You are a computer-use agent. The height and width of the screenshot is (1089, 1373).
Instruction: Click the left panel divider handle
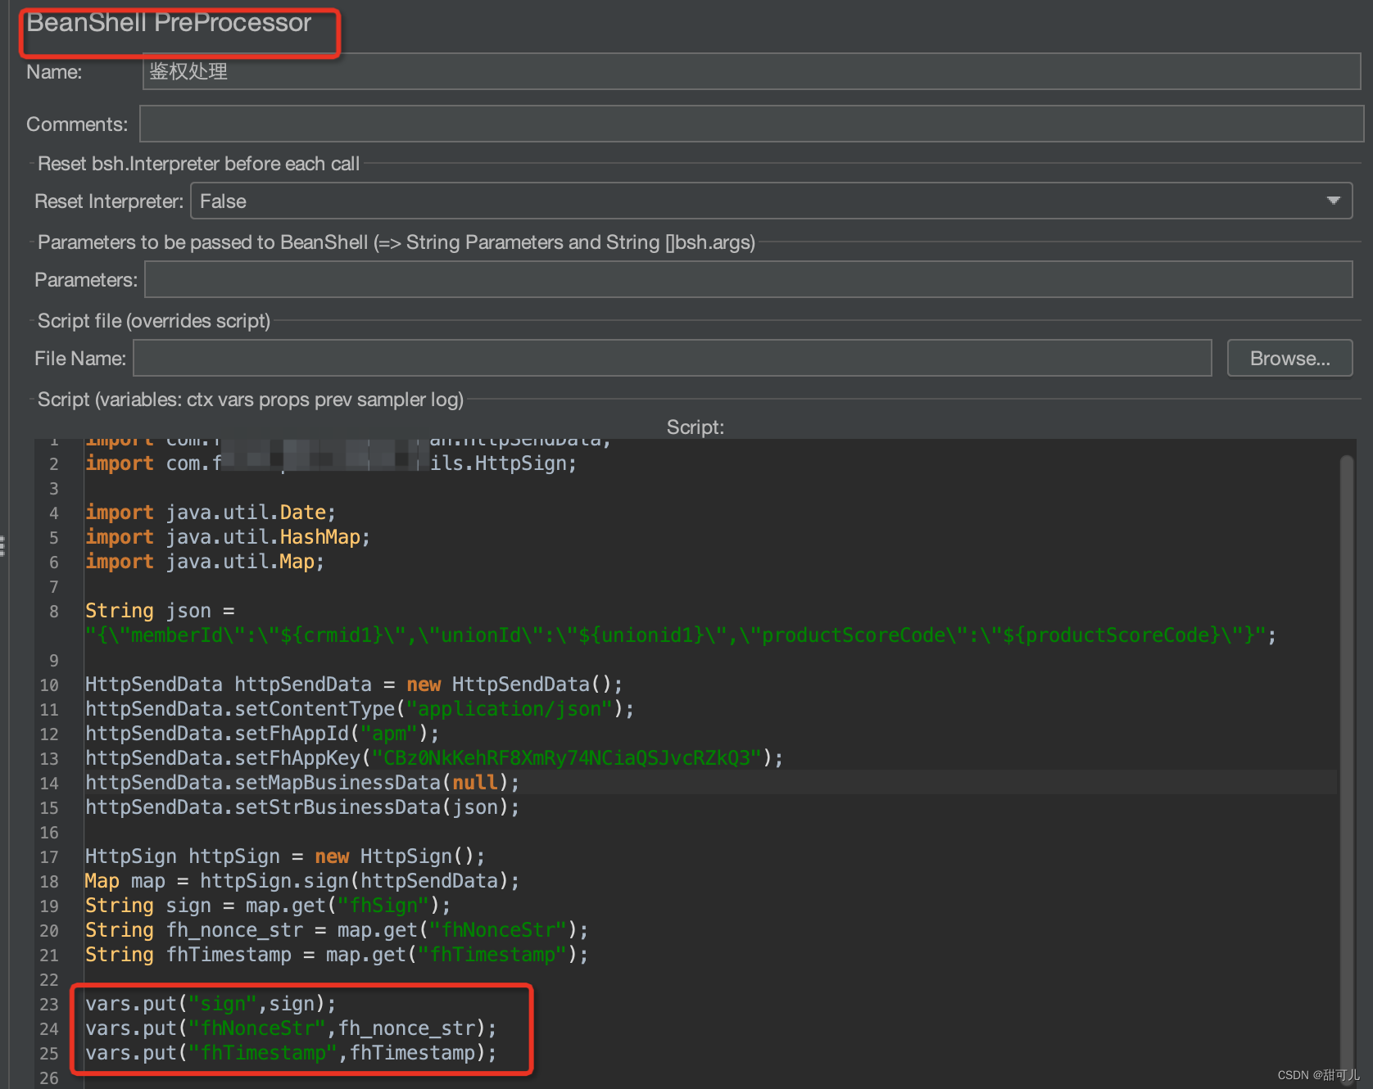tap(2, 545)
